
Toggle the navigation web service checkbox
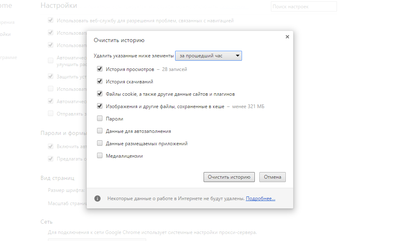coord(51,20)
